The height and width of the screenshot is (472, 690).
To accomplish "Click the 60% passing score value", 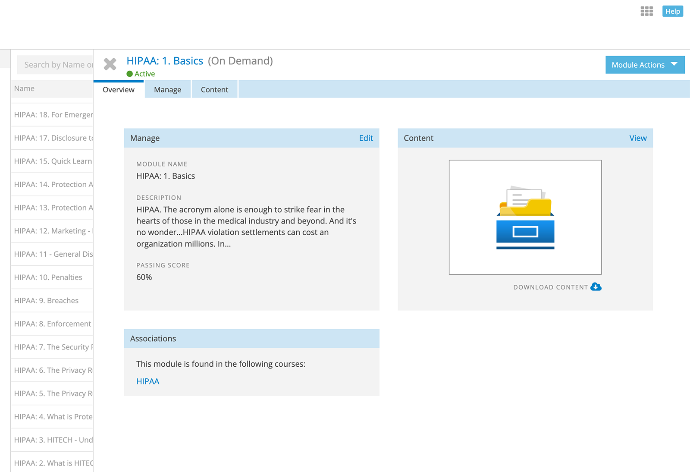I will pos(144,277).
